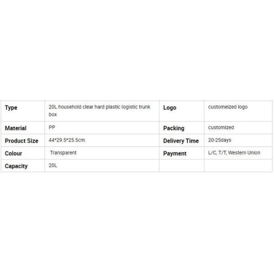Select the customeized logo text

point(227,107)
